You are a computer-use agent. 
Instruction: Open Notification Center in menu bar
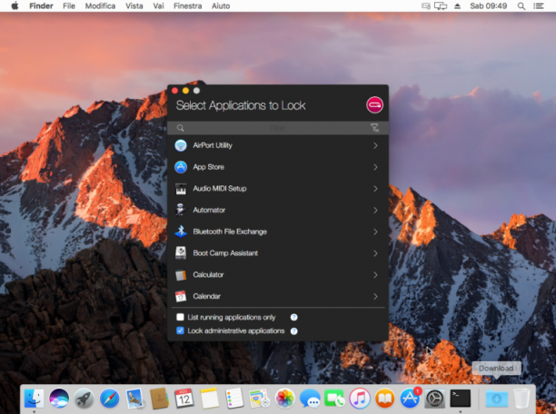539,6
